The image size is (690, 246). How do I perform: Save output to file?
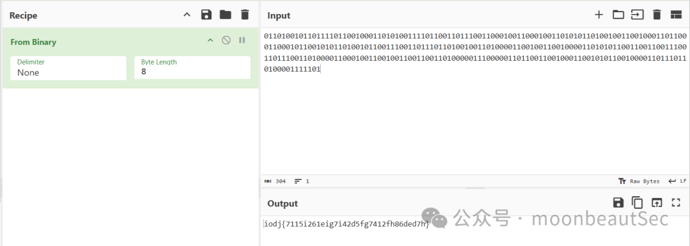click(618, 203)
